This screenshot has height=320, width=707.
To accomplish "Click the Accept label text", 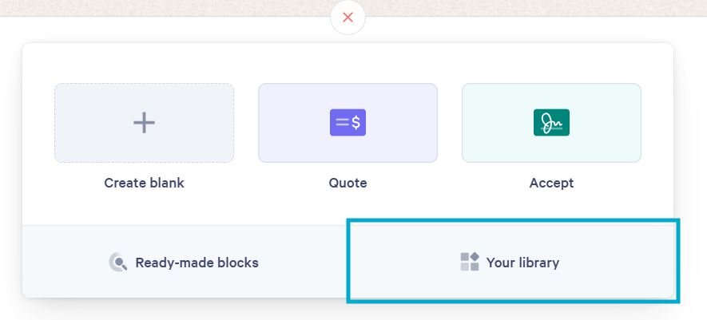I will (x=551, y=183).
